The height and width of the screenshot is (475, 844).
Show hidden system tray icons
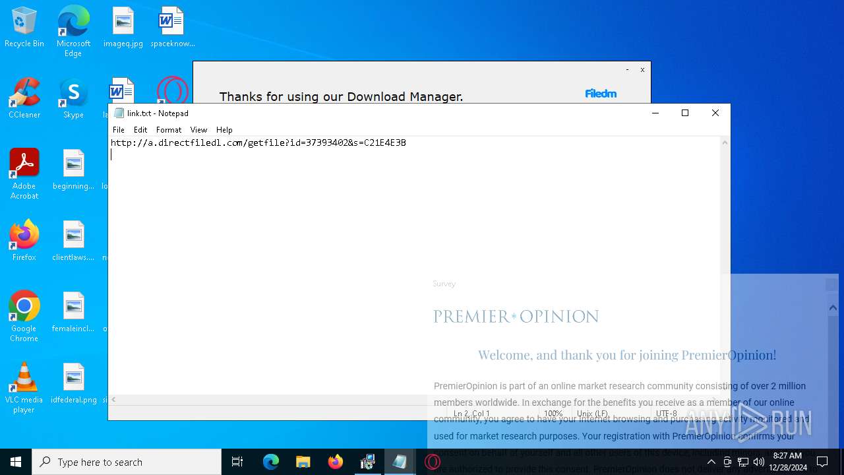pos(711,462)
